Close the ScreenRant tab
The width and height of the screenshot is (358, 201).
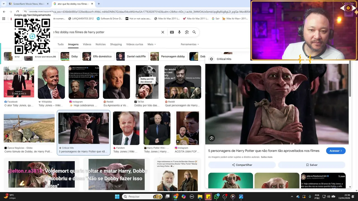48,4
